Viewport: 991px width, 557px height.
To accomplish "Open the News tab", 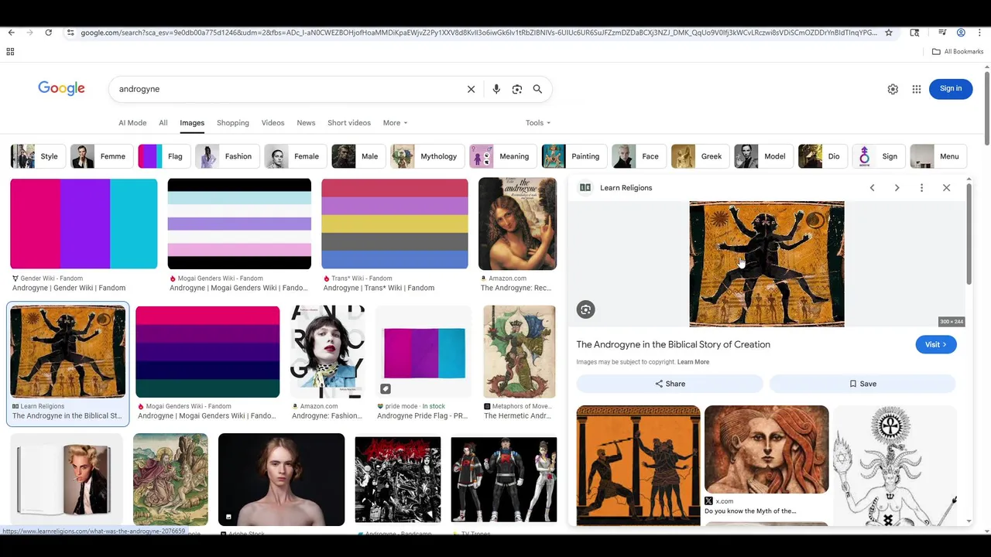I will coord(306,123).
